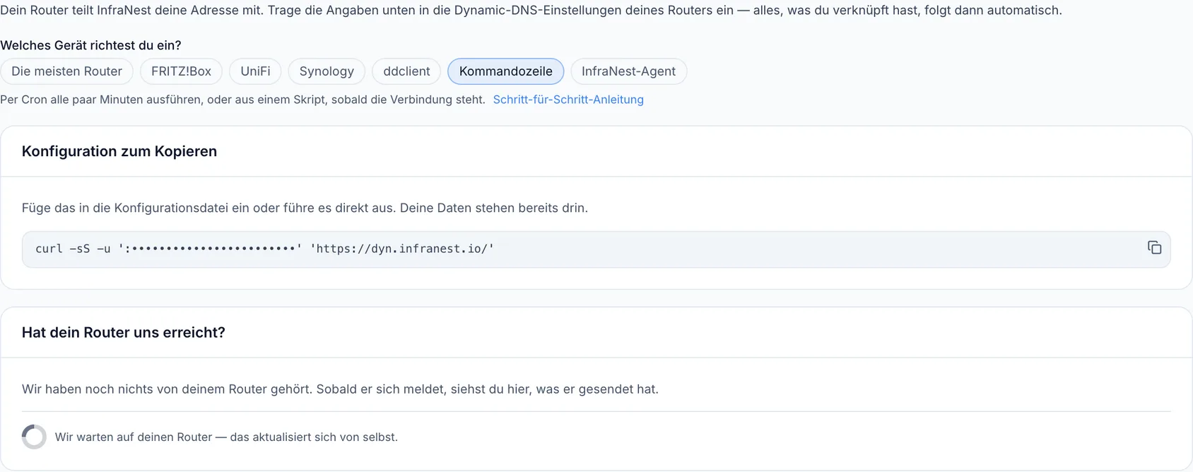Viewport: 1193px width, 472px height.
Task: Pick the Synology device chip
Action: click(x=327, y=71)
